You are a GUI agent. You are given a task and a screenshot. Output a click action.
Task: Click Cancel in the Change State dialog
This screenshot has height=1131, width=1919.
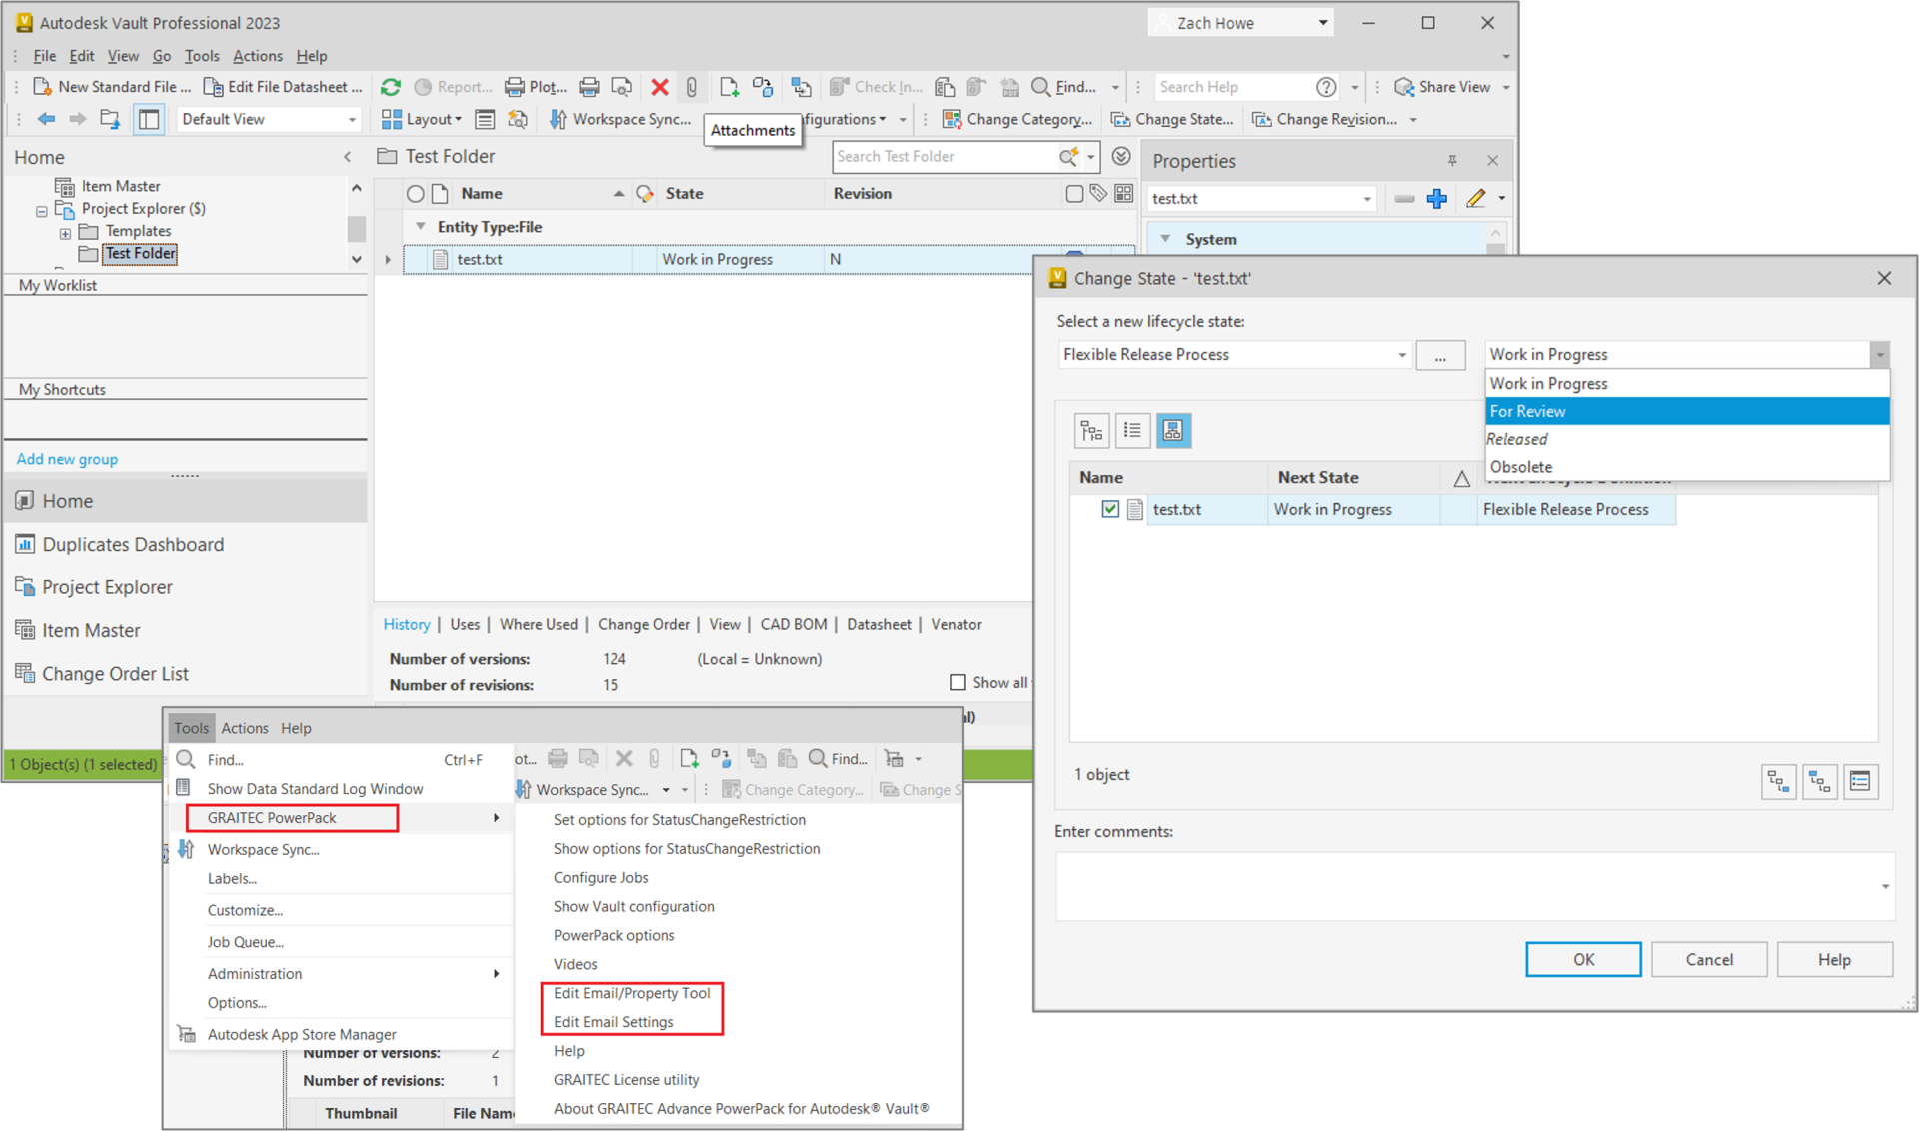(x=1709, y=959)
